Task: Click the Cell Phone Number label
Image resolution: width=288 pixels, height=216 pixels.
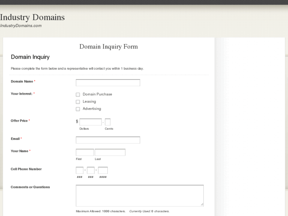Action: tap(26, 169)
